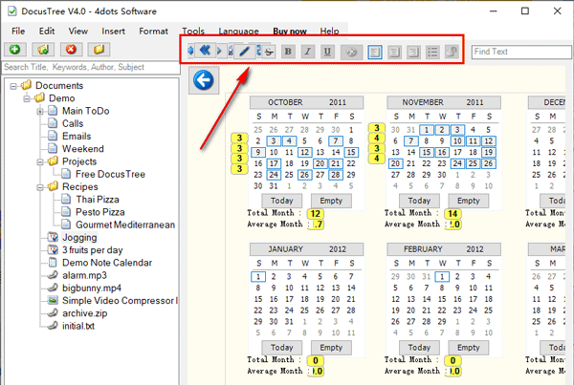Click the last toolbar icon after bullet list

pos(453,53)
